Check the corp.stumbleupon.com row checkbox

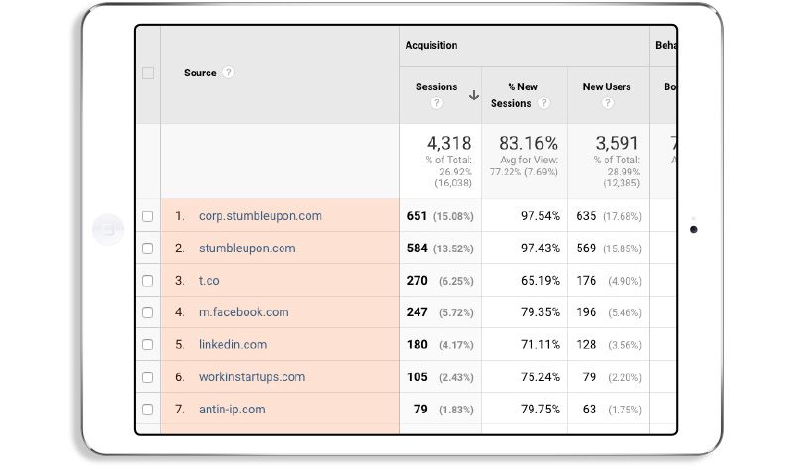tap(147, 216)
